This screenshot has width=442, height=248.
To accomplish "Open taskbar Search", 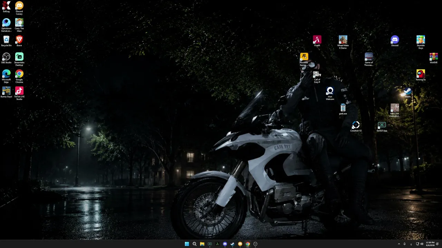I will click(194, 244).
